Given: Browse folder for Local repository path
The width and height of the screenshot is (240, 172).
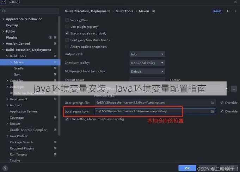Looking at the screenshot, I should click(x=213, y=111).
